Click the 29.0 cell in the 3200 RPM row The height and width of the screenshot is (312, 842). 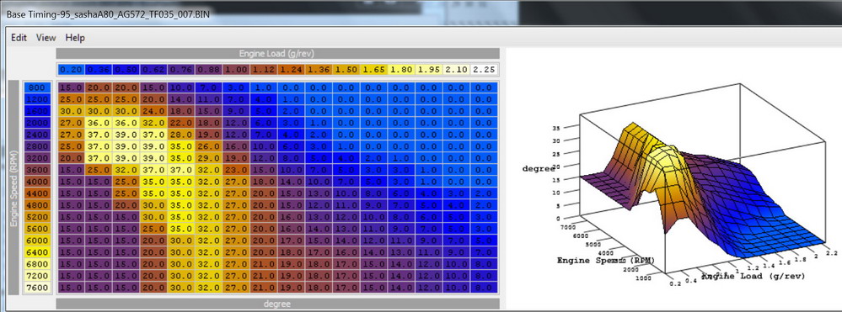tap(208, 158)
